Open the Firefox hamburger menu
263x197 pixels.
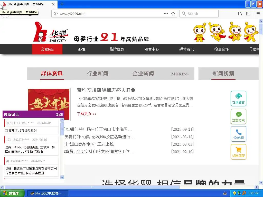click(258, 14)
